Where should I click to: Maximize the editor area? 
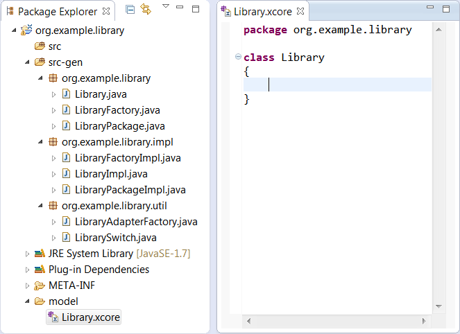446,9
